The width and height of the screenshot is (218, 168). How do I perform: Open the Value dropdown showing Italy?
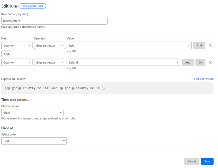(129, 45)
